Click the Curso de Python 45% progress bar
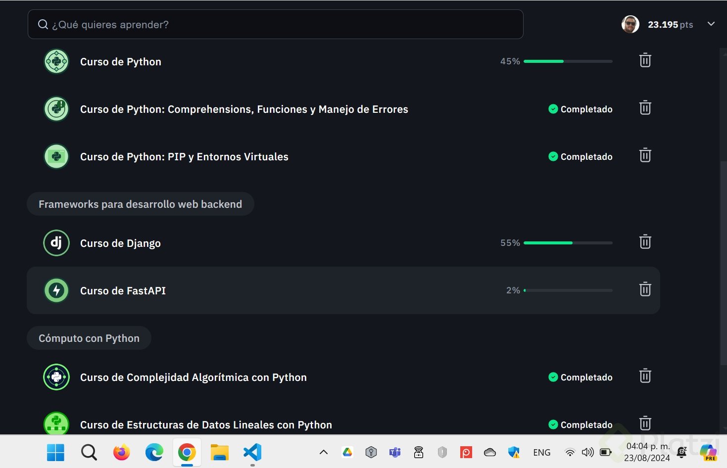 tap(568, 61)
